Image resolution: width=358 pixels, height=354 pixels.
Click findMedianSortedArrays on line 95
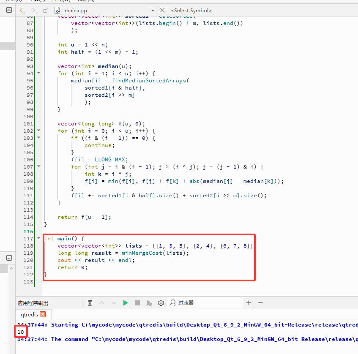point(149,81)
